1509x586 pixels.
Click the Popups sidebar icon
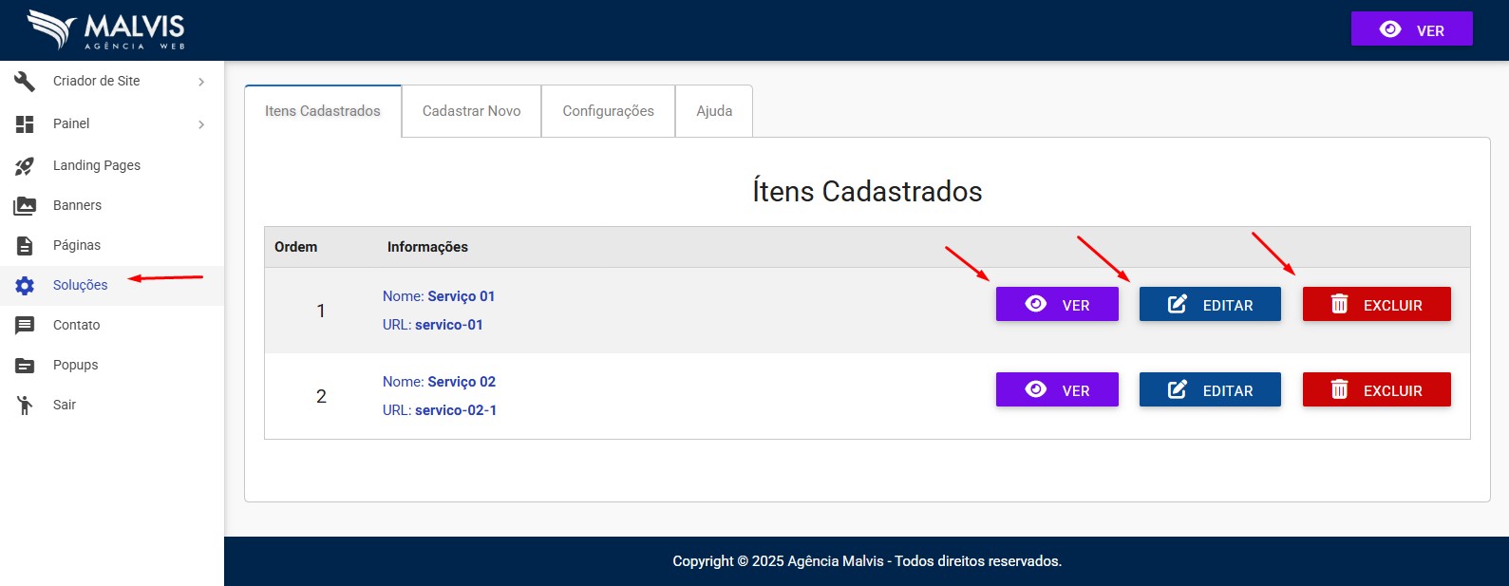[25, 366]
